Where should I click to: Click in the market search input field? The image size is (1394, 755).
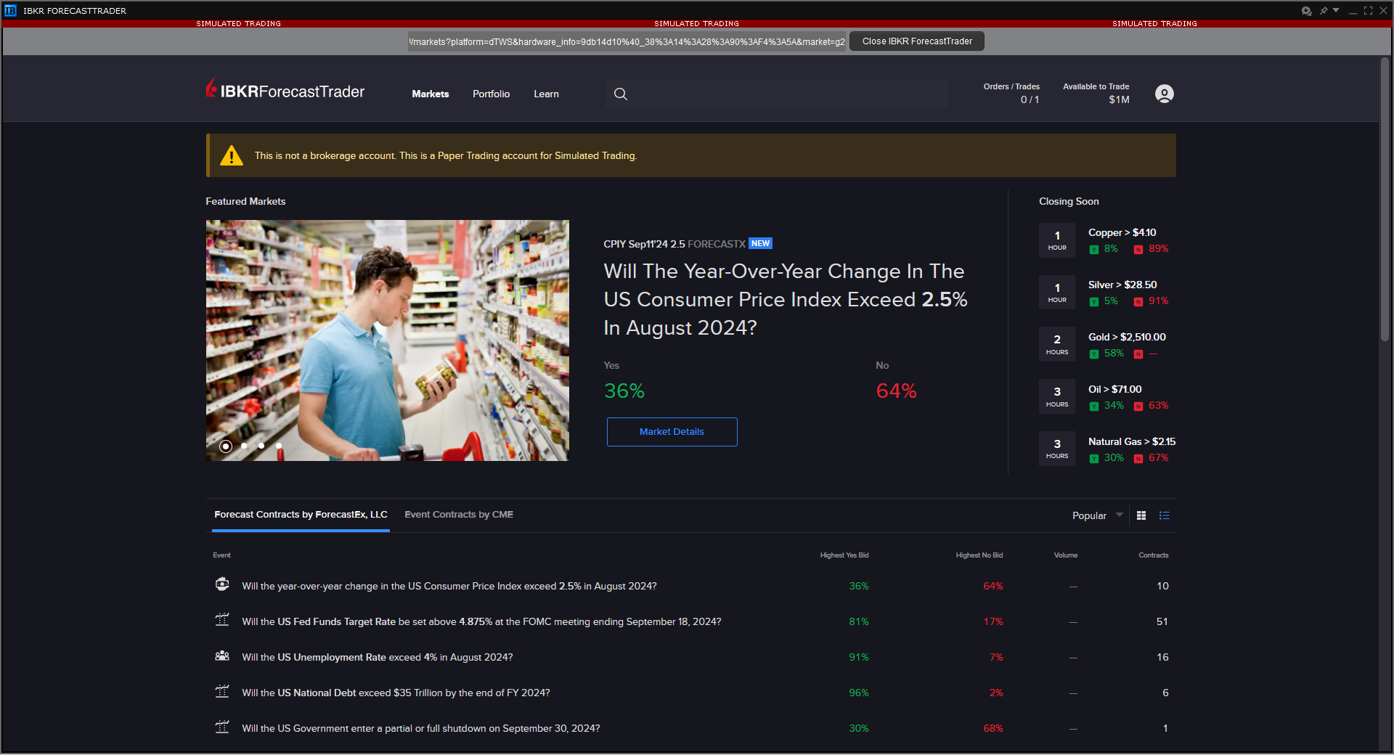pos(776,94)
